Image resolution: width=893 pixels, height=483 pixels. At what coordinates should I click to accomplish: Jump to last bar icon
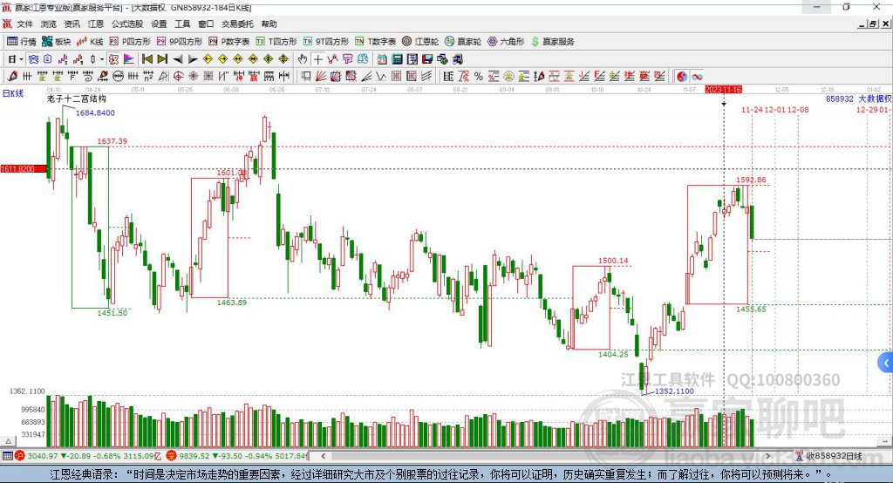[x=162, y=59]
